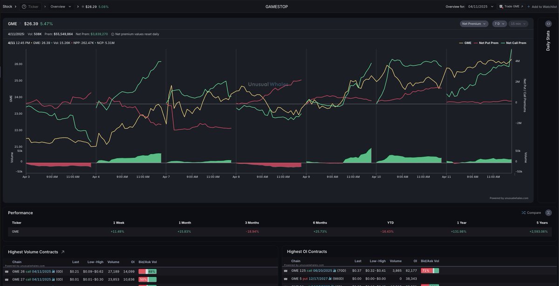The image size is (559, 286).
Task: Change the 7 D timeframe dropdown
Action: (x=499, y=24)
